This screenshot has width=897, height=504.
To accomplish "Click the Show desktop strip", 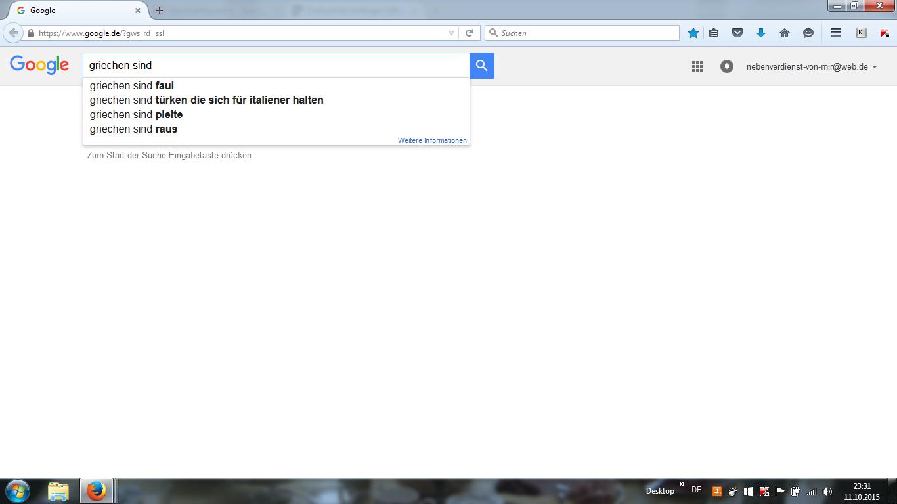I will [x=892, y=491].
